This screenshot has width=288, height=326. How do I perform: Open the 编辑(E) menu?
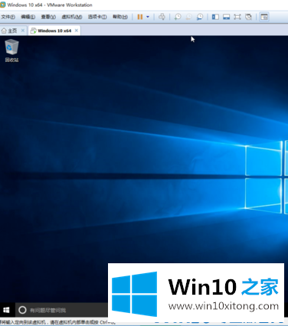tap(28, 17)
